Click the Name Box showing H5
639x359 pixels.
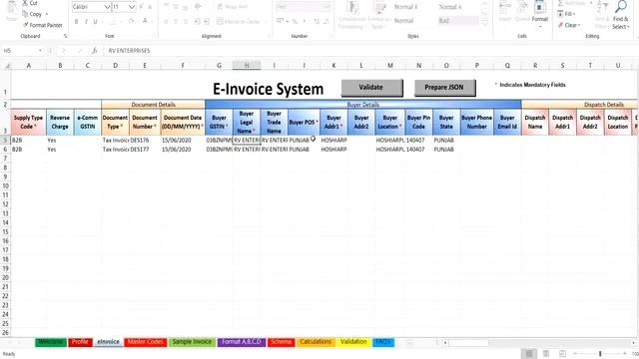pyautogui.click(x=20, y=51)
